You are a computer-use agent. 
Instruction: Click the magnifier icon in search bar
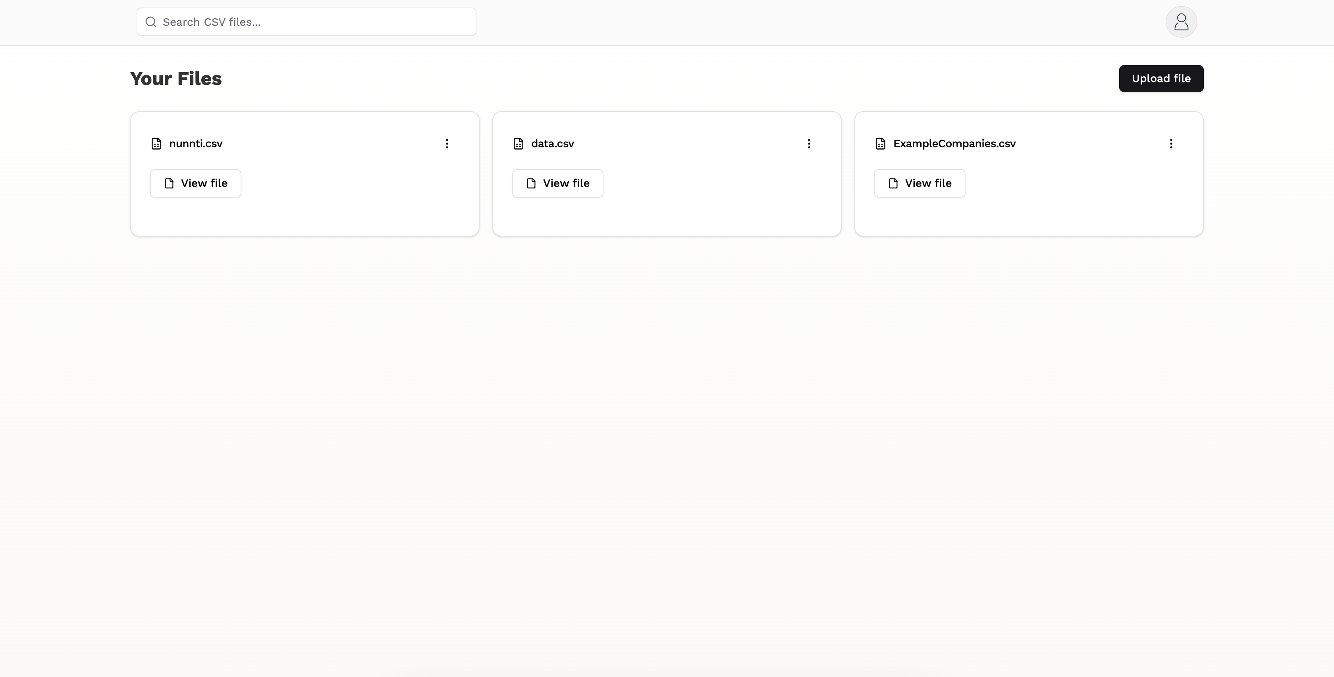click(x=151, y=22)
